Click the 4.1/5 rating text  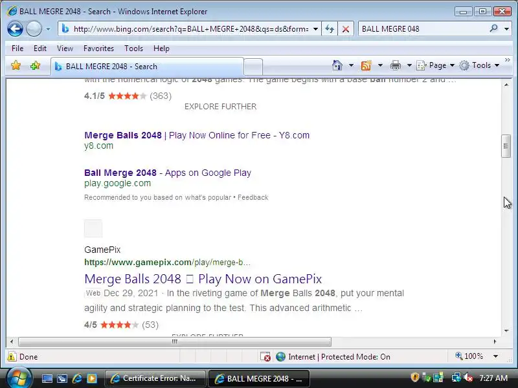click(95, 96)
